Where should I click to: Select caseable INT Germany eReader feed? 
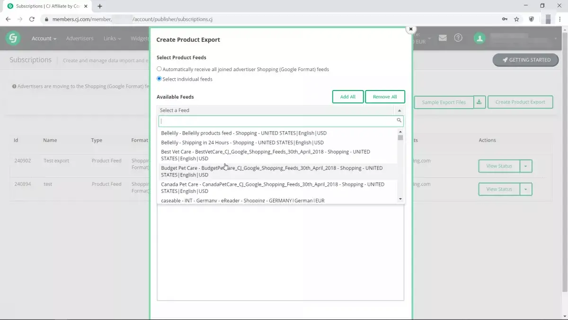(x=278, y=200)
